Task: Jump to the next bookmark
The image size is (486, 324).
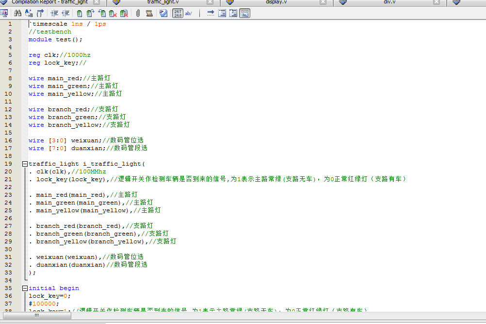Action: [90, 13]
